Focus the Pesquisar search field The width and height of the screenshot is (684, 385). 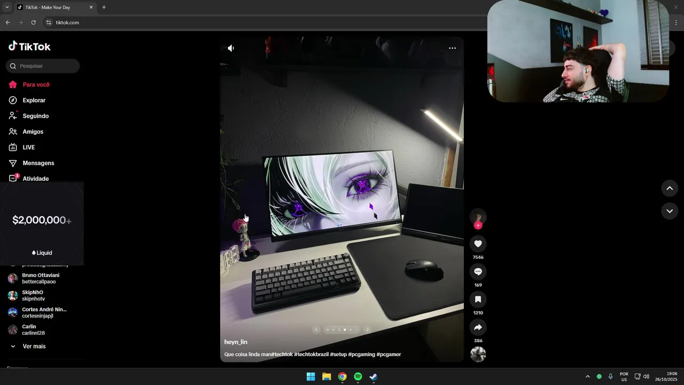coord(43,66)
